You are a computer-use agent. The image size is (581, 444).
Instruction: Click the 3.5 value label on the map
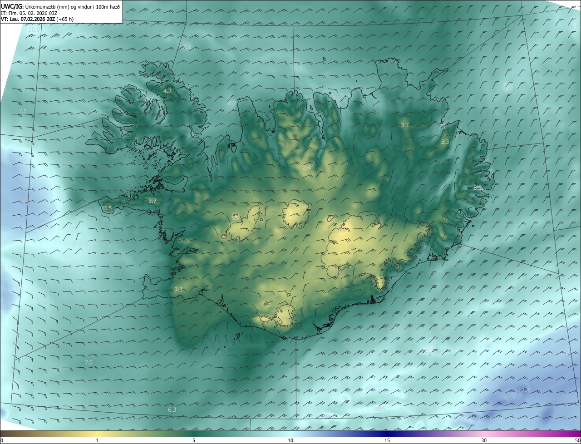click(108, 208)
